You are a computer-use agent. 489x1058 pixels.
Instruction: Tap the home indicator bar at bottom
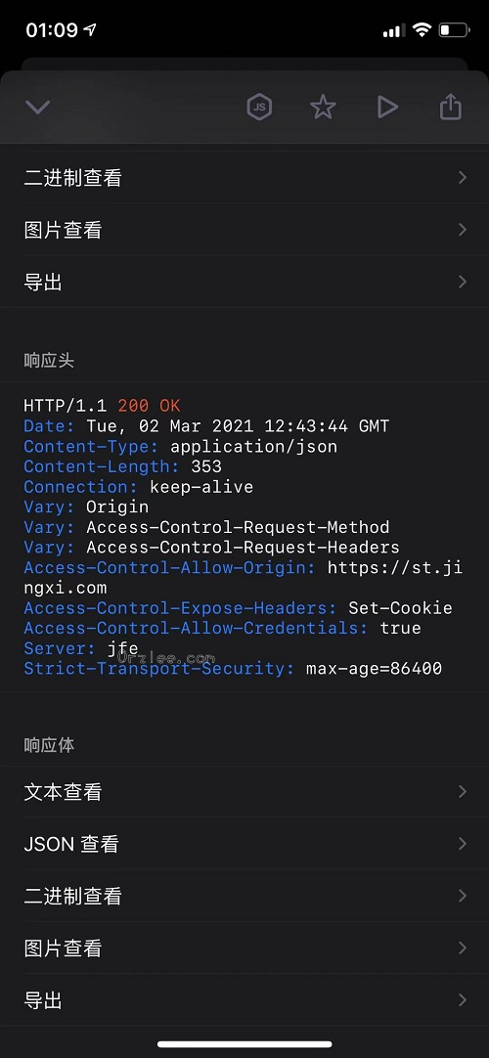tap(244, 1044)
